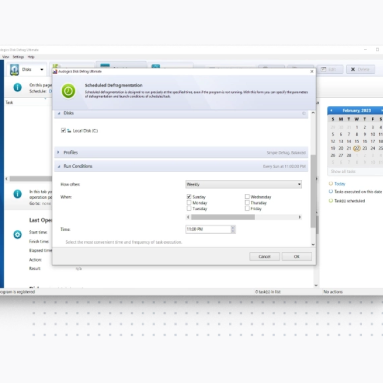This screenshot has height=383, width=383.
Task: Toggle the Local Disk (C:) checkbox
Action: point(63,130)
